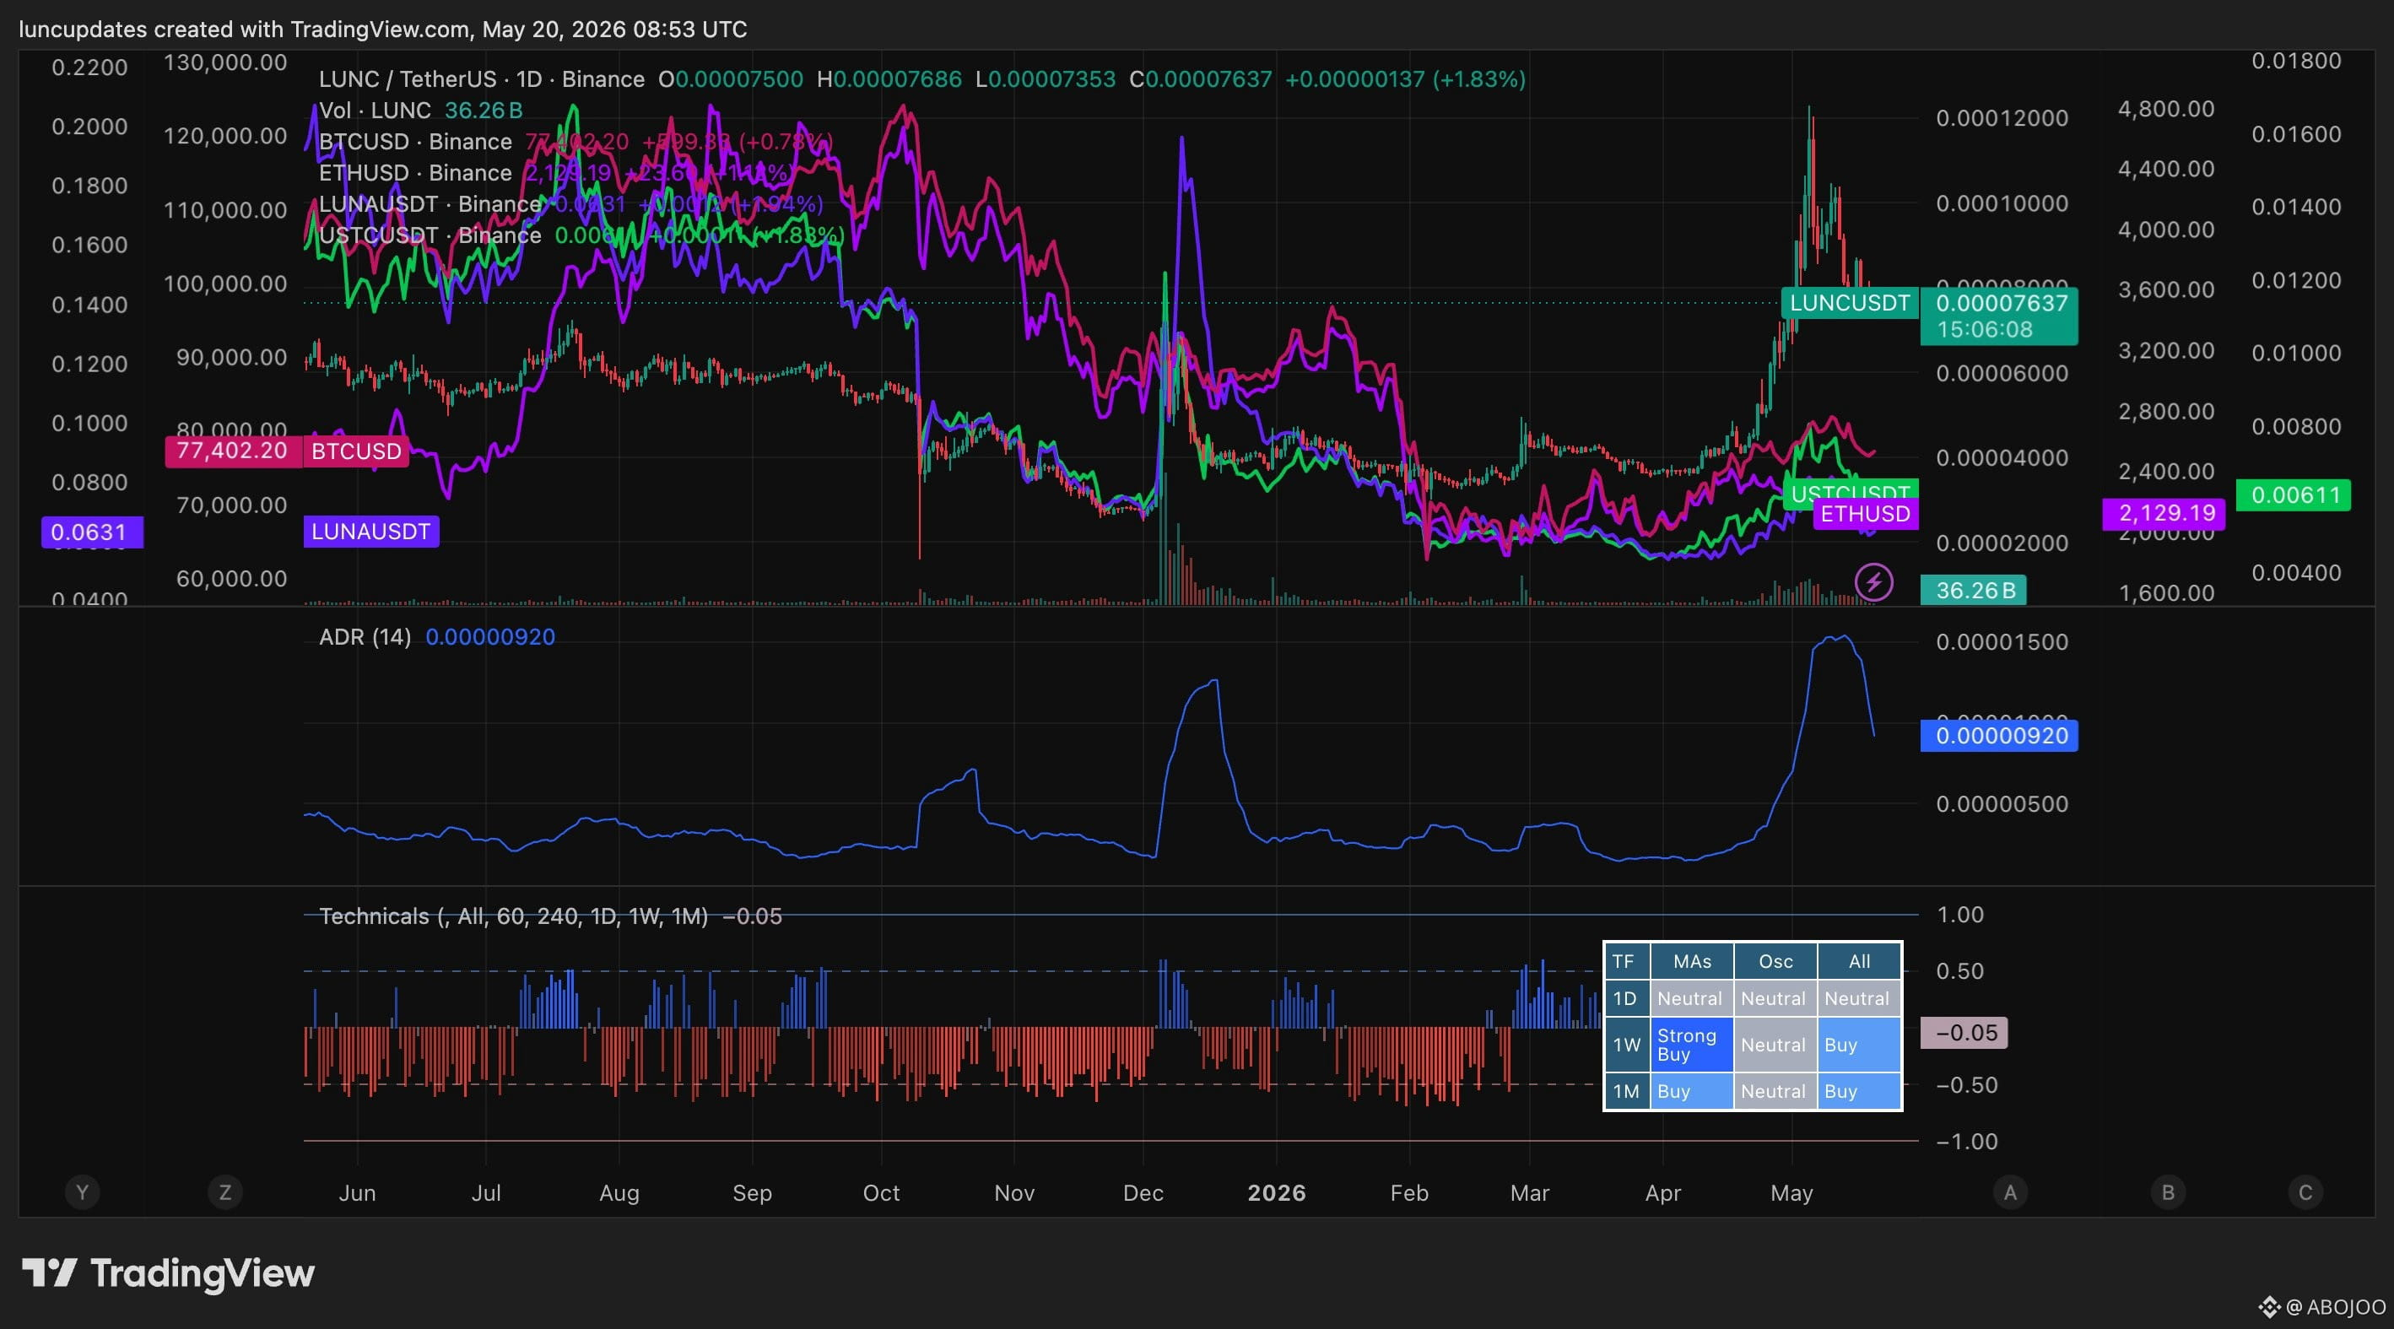
Task: Click the May label on time axis
Action: (1791, 1192)
